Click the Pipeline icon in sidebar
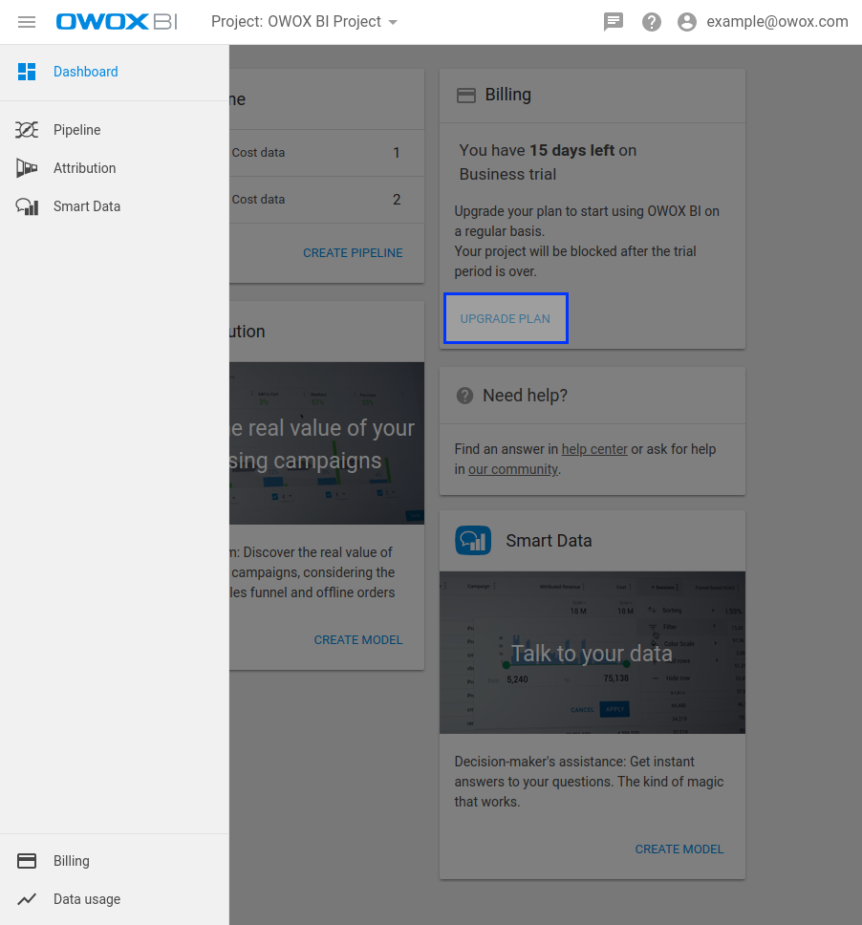 [27, 130]
